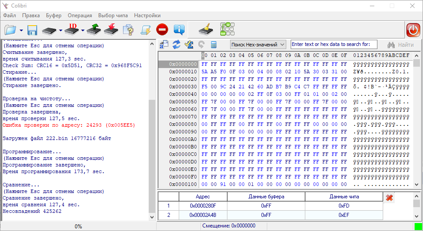Click the read chip icon with green arrow

(x=93, y=30)
